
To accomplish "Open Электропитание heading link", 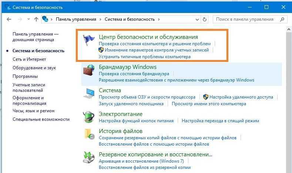I will (x=121, y=114).
